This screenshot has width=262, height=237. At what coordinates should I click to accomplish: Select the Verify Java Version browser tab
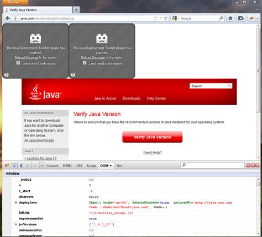pyautogui.click(x=38, y=10)
